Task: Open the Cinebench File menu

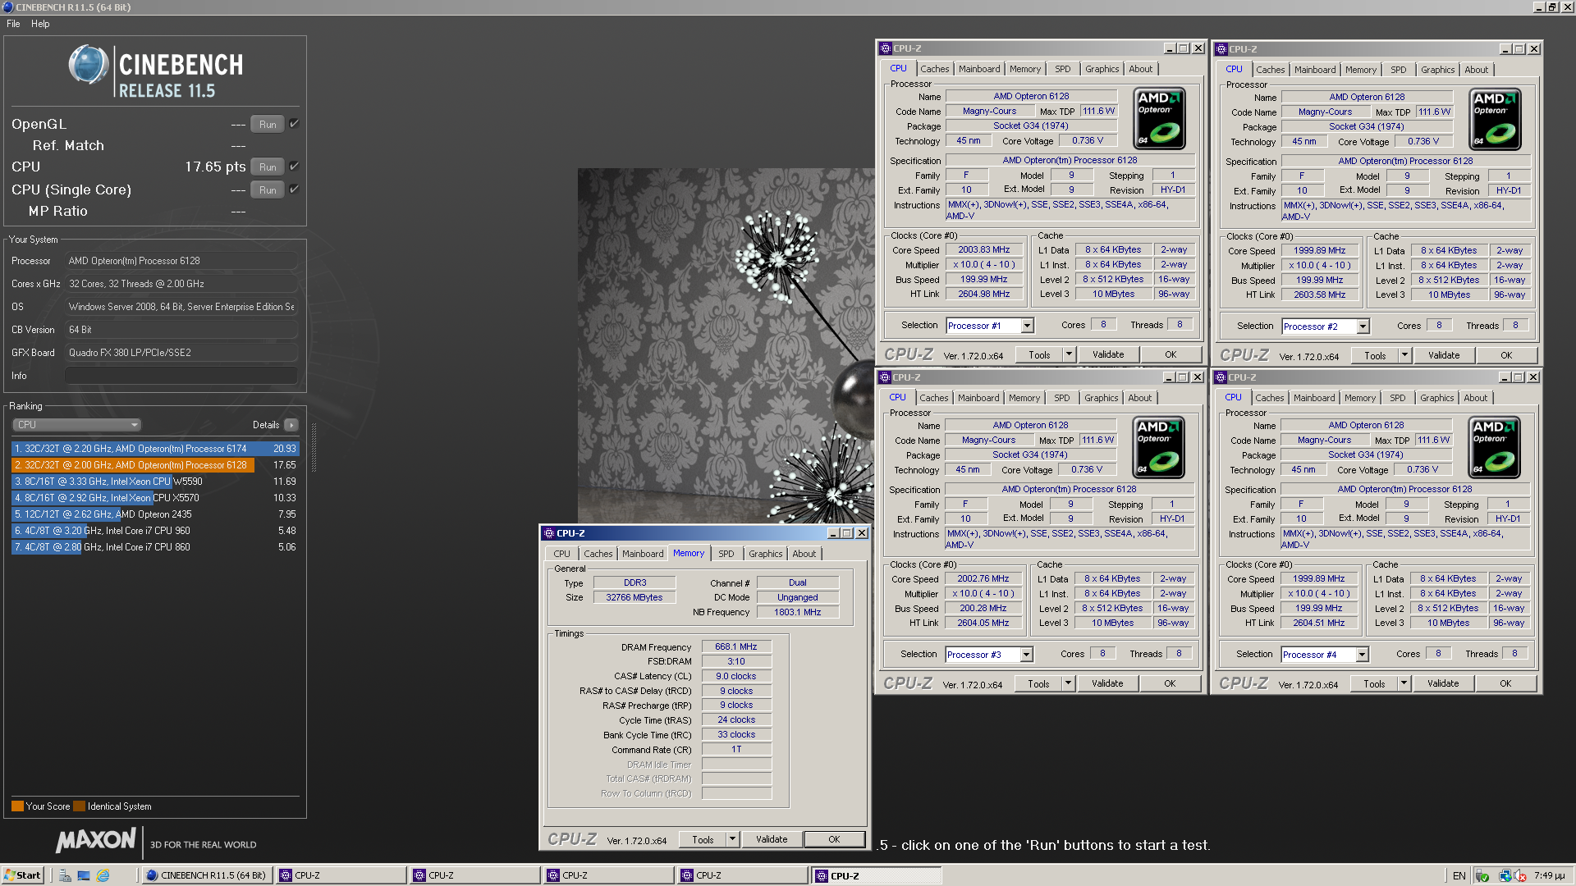Action: [x=13, y=24]
